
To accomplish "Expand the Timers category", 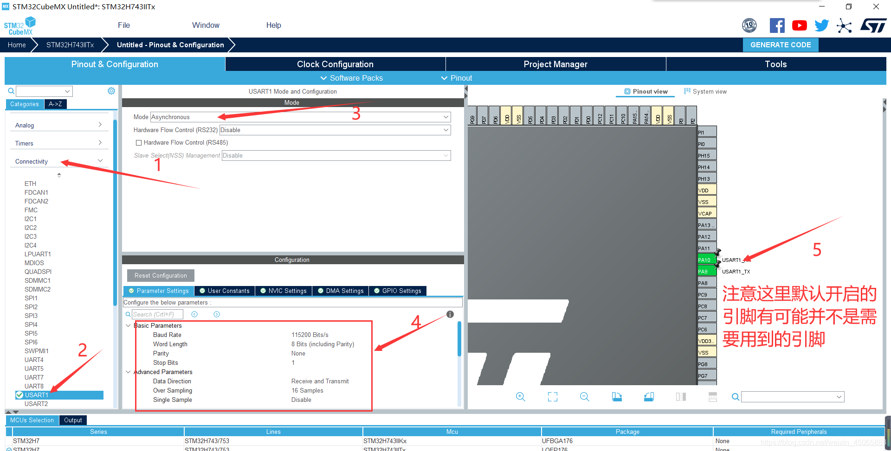I will pyautogui.click(x=59, y=143).
